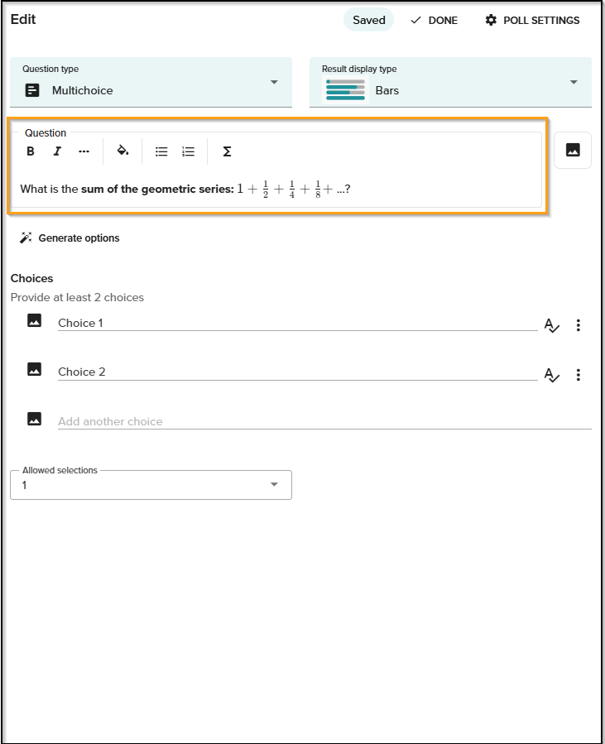Click the question text about geometric series
Screen dimensions: 605x744
click(x=185, y=189)
